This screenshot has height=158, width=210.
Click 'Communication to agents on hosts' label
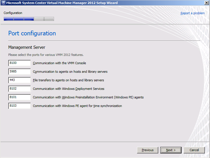pyautogui.click(x=70, y=72)
